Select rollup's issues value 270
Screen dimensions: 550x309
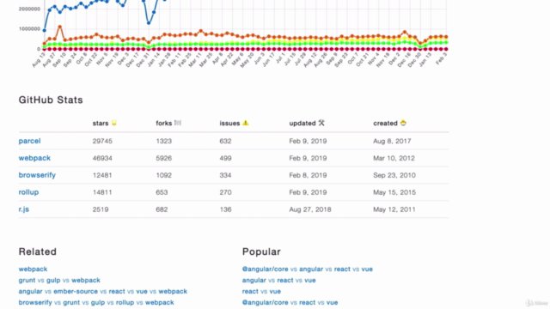pos(225,192)
